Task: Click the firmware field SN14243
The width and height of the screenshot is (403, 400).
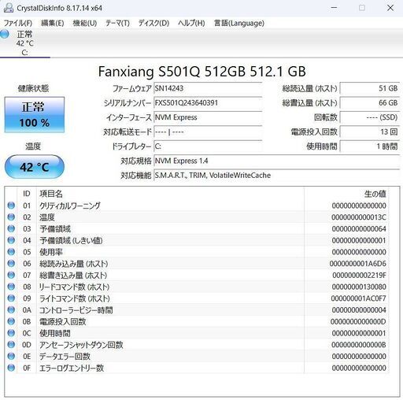Action: point(208,88)
